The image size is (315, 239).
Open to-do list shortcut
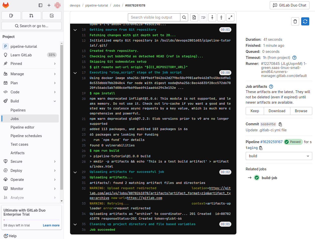pyautogui.click(x=52, y=16)
